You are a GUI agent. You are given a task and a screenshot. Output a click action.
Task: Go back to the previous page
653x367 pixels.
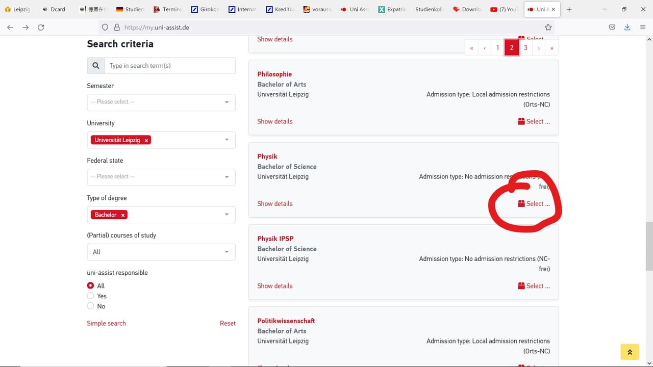[10, 28]
